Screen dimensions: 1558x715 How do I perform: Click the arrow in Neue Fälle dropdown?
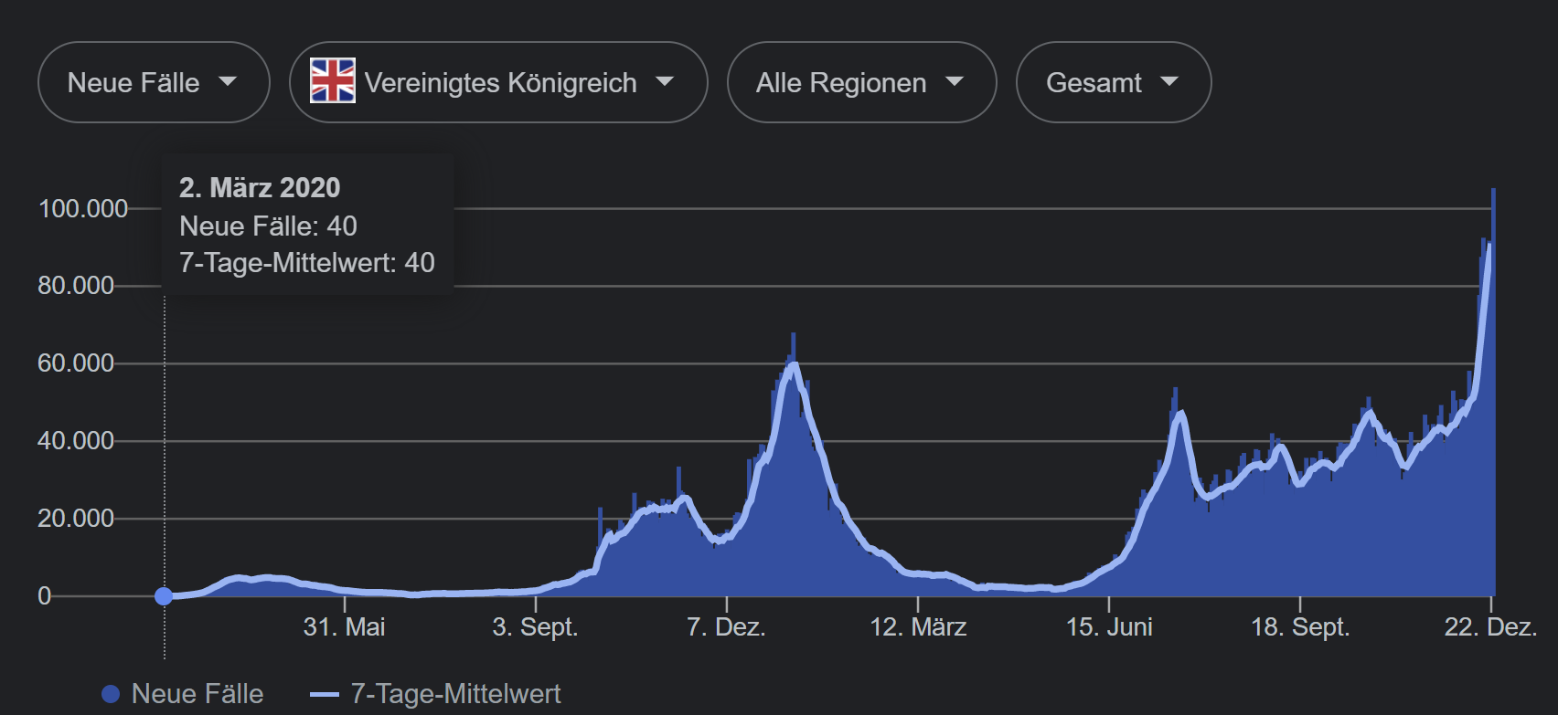[228, 82]
